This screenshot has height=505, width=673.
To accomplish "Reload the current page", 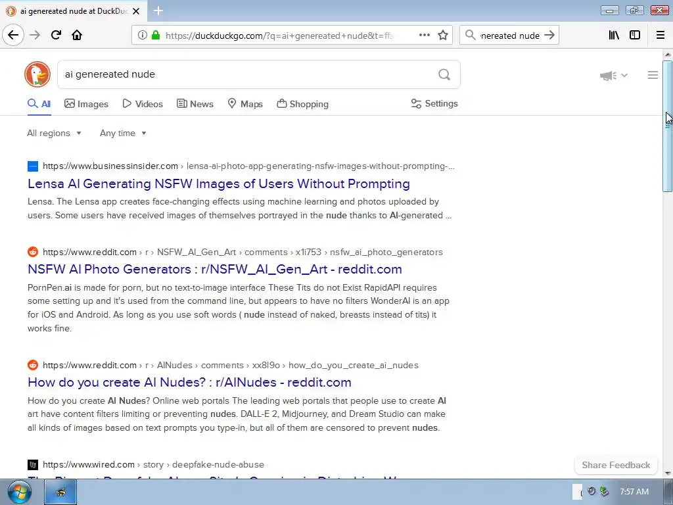I will (x=56, y=35).
